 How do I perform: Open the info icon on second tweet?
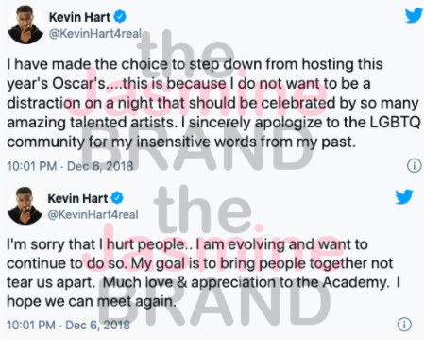click(x=404, y=325)
